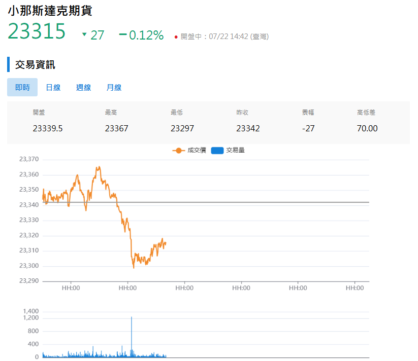Click the 1,400 volume axis label

coord(31,311)
